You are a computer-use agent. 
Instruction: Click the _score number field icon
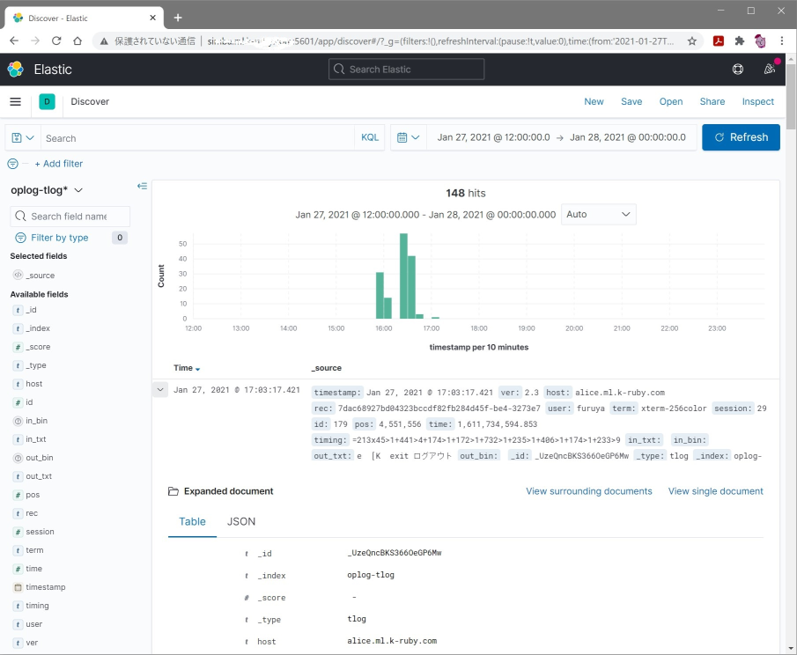pos(18,347)
